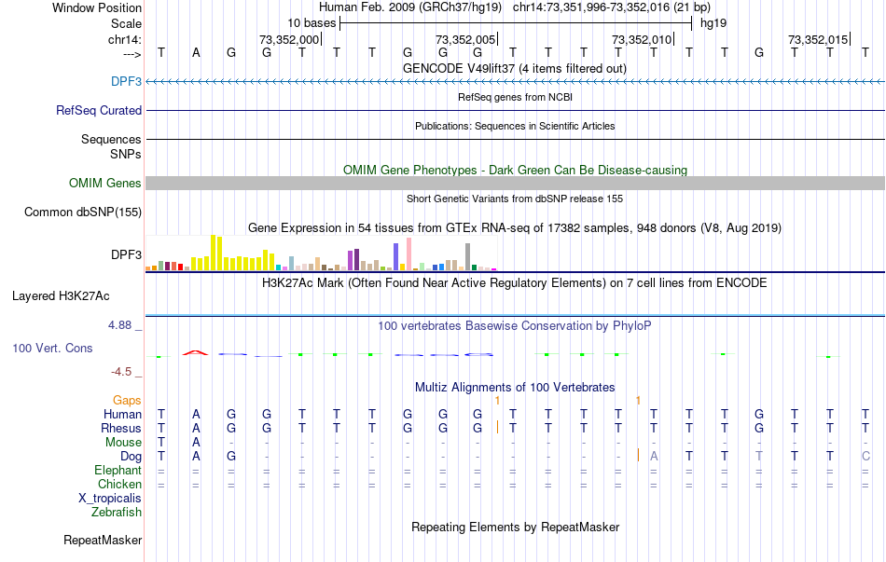The height and width of the screenshot is (562, 886).
Task: Click the Window Position label
Action: click(x=97, y=7)
